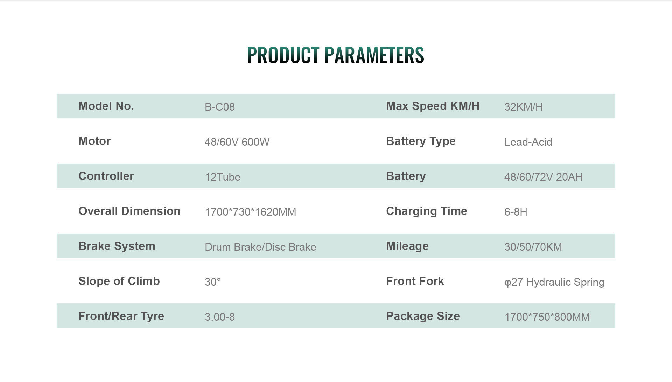Click the Max Speed KM/H label

tap(433, 106)
